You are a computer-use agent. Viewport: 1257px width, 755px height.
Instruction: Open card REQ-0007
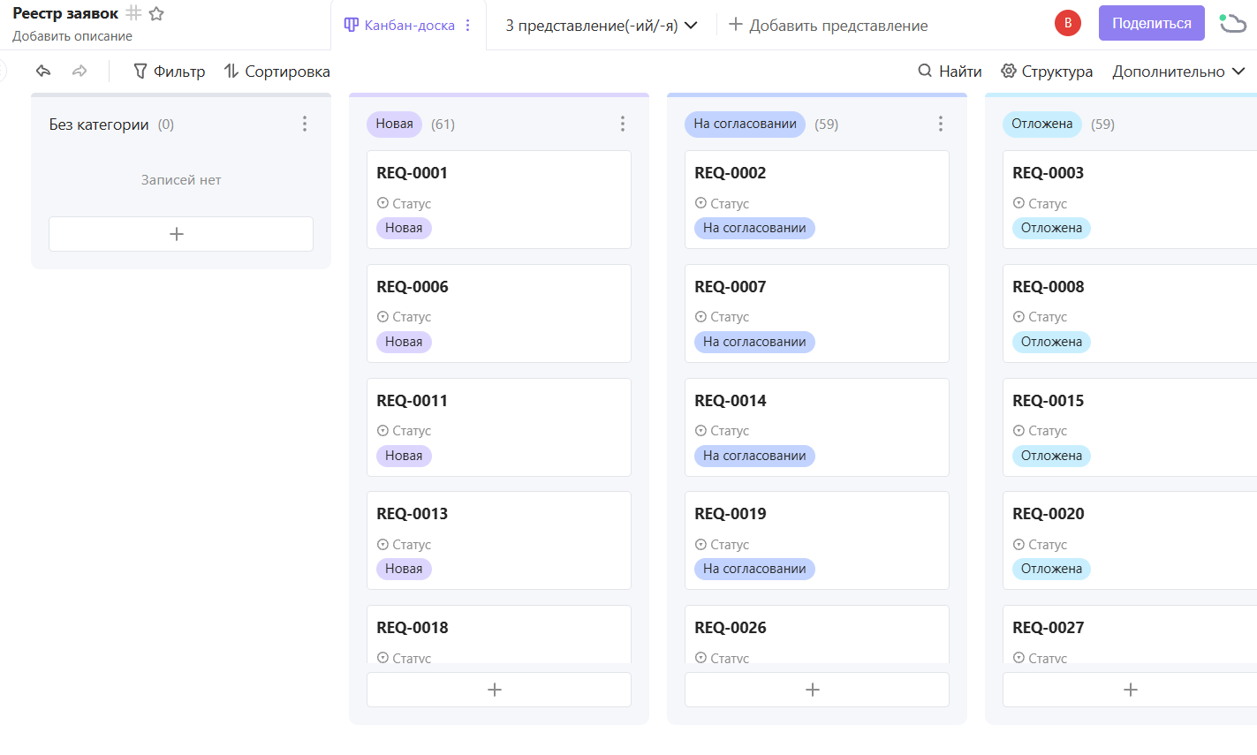click(x=817, y=313)
